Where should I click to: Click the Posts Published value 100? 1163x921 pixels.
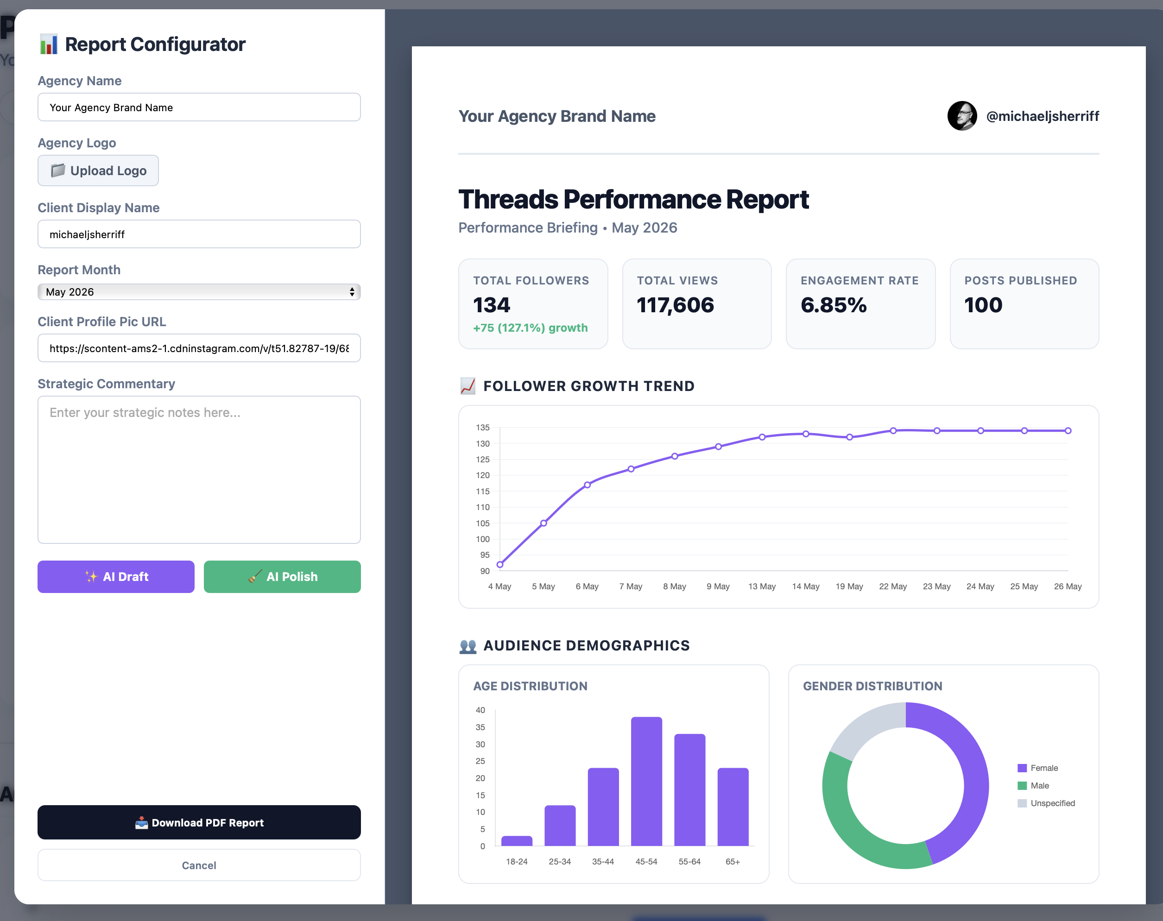[984, 305]
